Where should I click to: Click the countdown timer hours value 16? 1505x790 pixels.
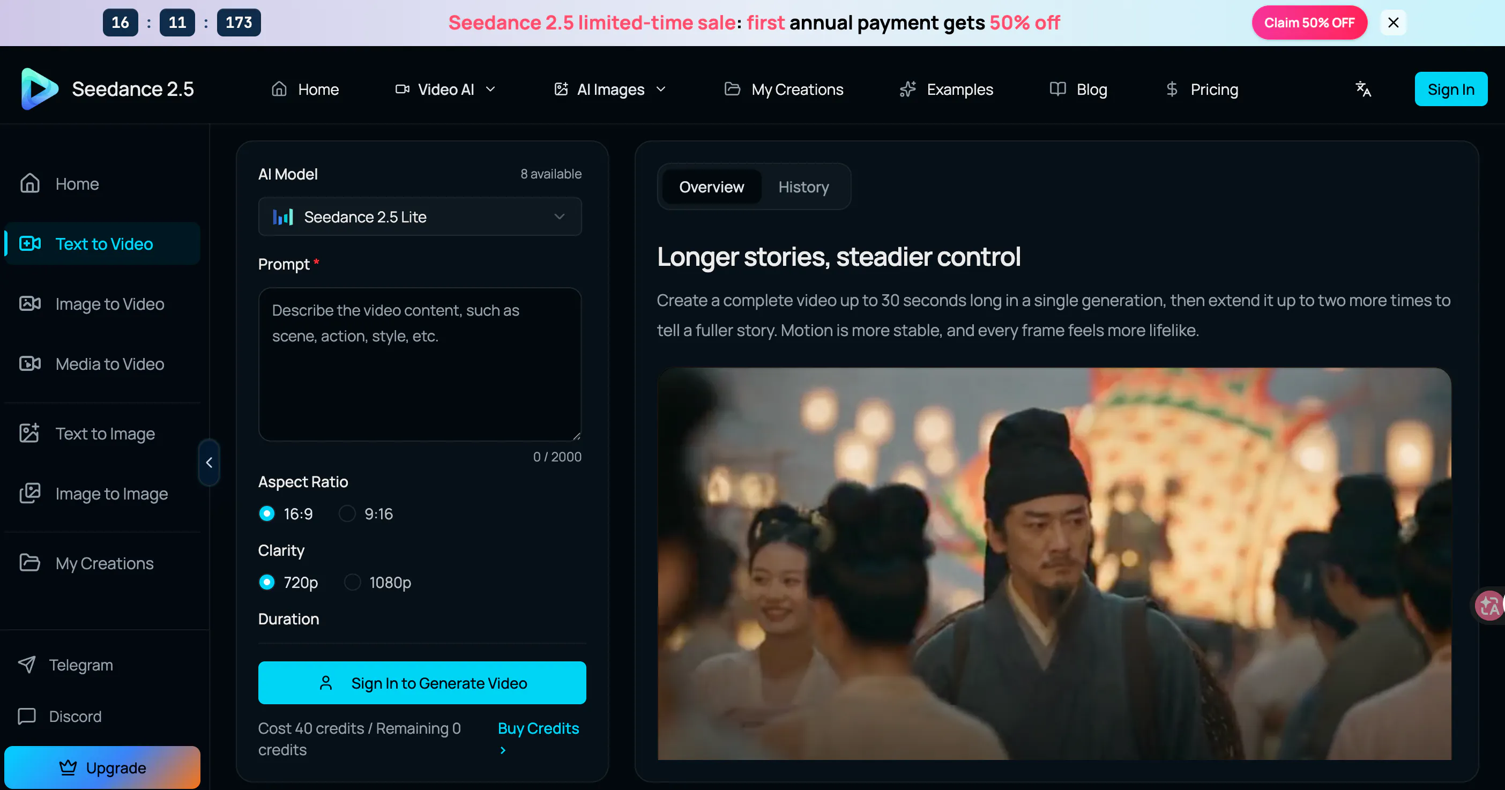(121, 23)
